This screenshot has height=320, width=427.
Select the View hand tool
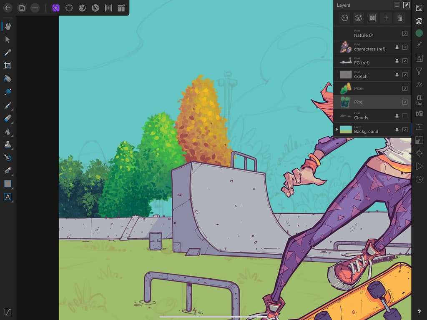[x=8, y=26]
